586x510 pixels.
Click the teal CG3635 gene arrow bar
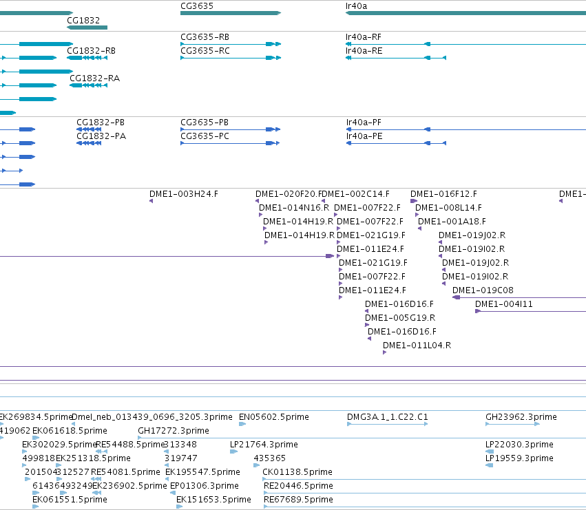pyautogui.click(x=231, y=13)
